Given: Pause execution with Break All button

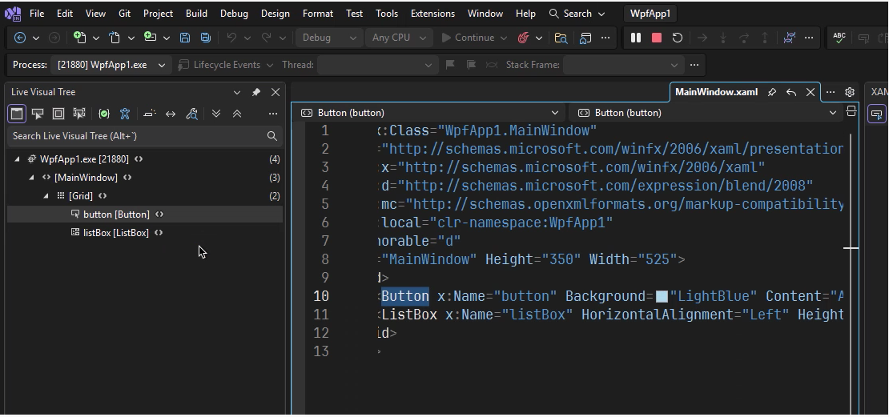Looking at the screenshot, I should (636, 38).
